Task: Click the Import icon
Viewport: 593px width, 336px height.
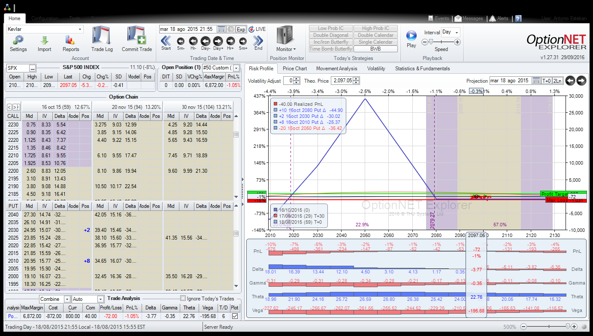Action: (44, 40)
